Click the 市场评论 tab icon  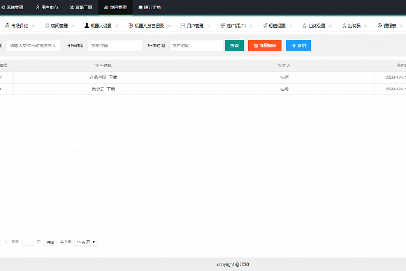[7, 25]
